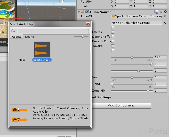Viewport: 169px width, 137px height.
Task: Toggle the checkbox below the Awake row
Action: pos(113,51)
